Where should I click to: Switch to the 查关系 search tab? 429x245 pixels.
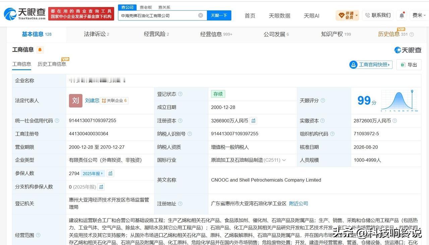pyautogui.click(x=164, y=7)
